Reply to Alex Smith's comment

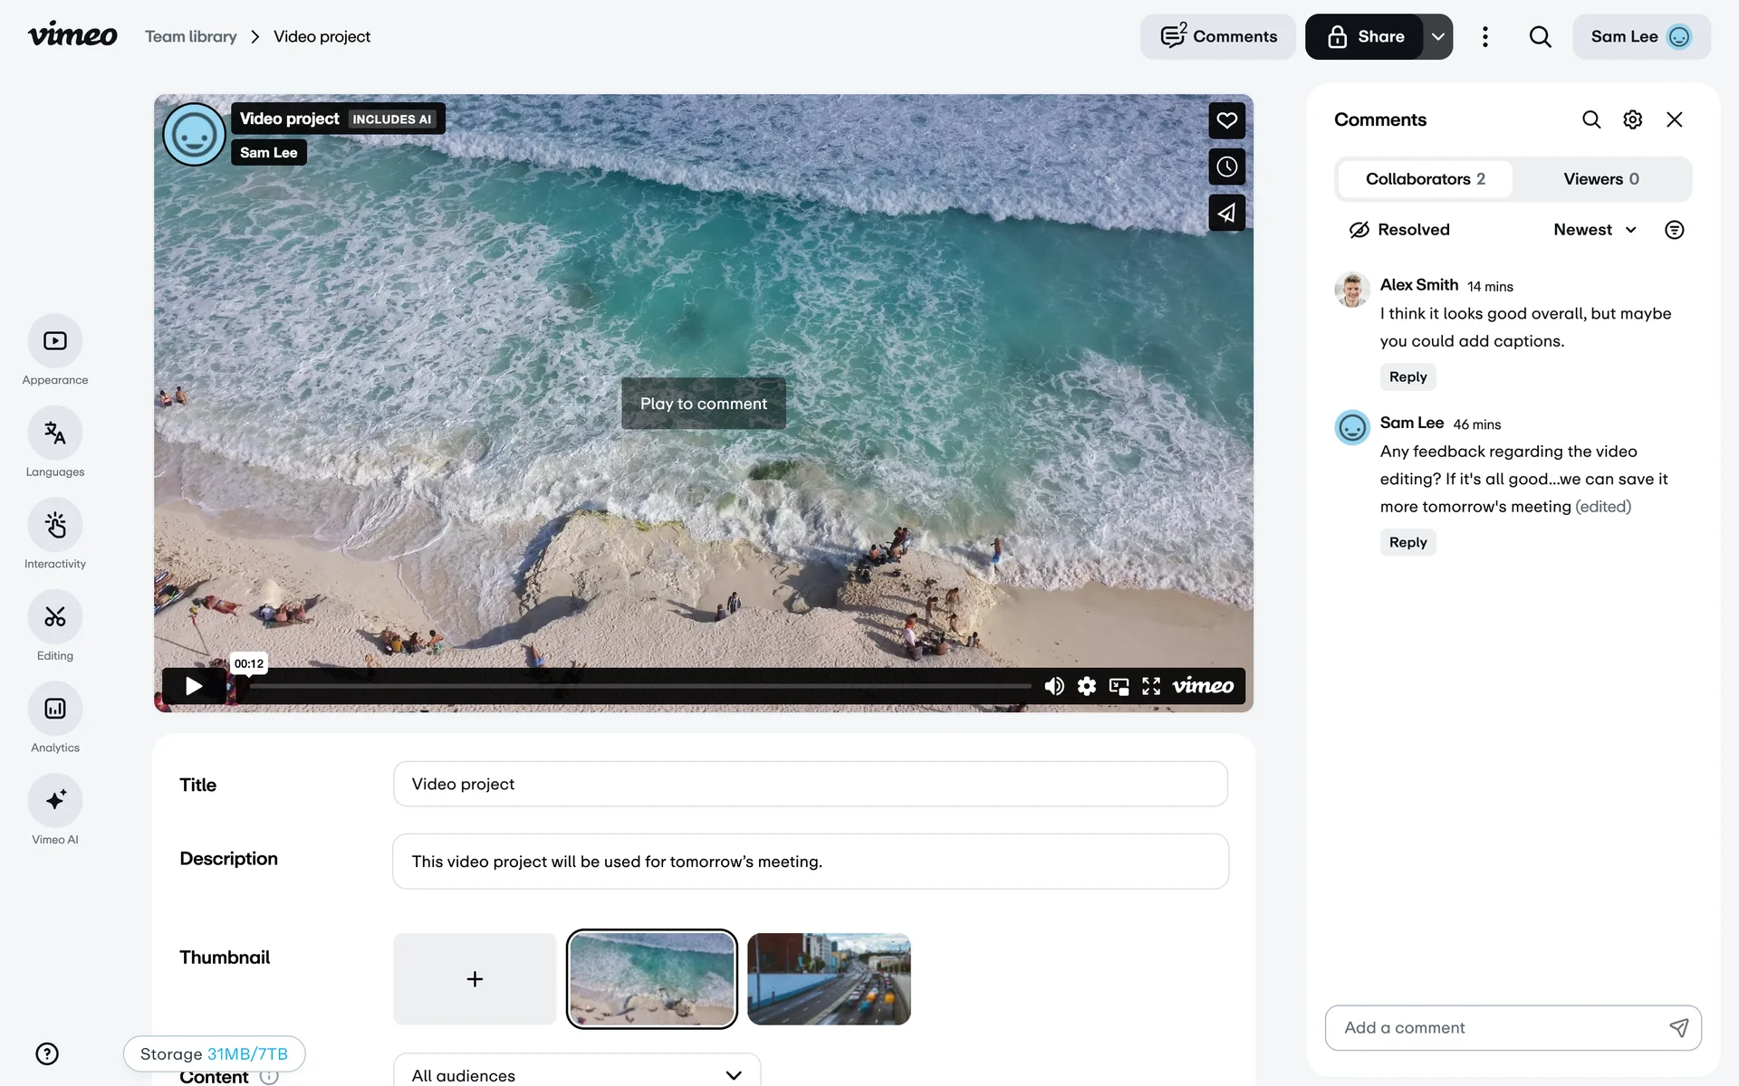(x=1408, y=377)
